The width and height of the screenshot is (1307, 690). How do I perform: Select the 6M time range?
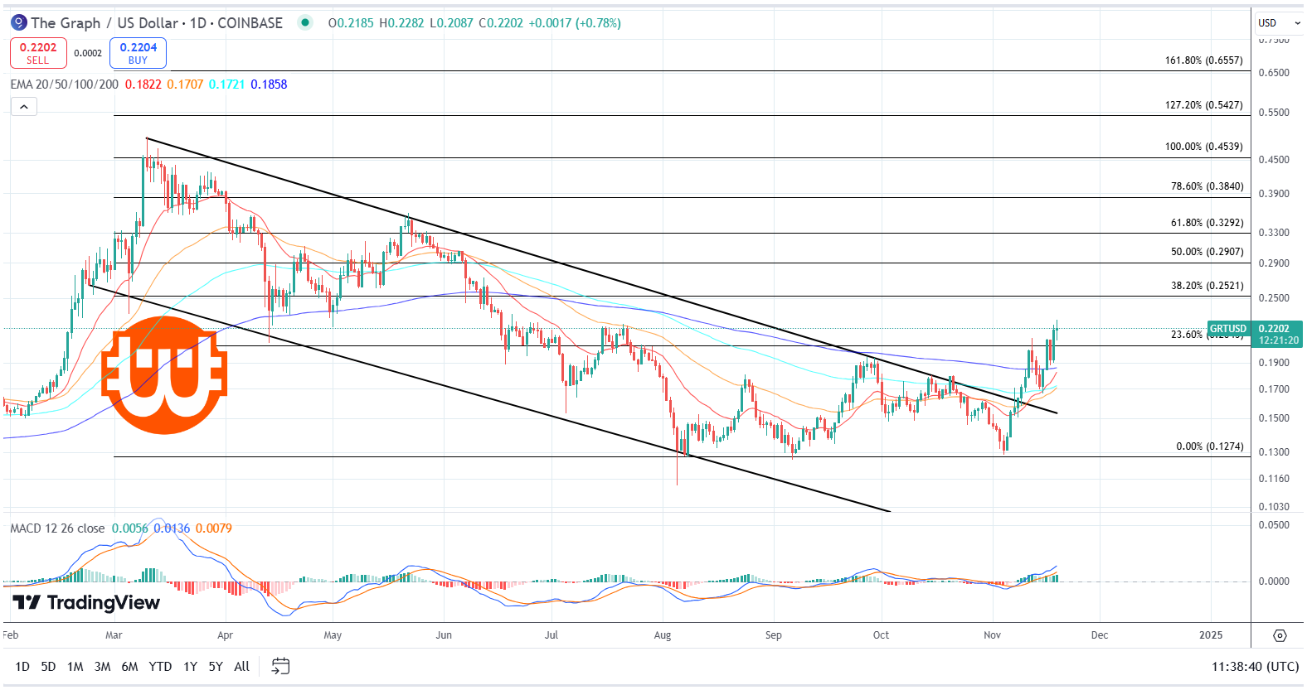(129, 666)
